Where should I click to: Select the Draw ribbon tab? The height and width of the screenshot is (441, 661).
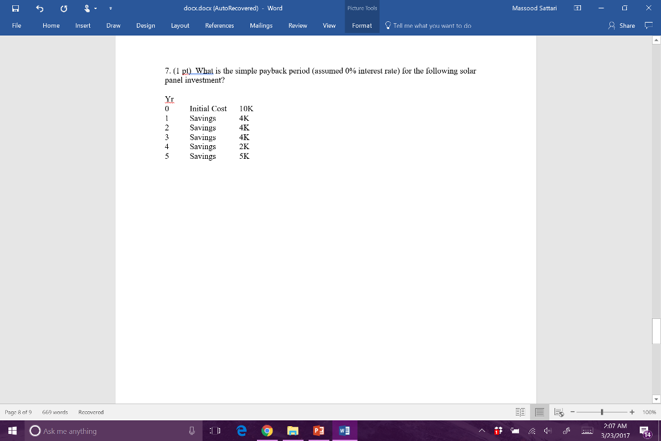point(114,26)
